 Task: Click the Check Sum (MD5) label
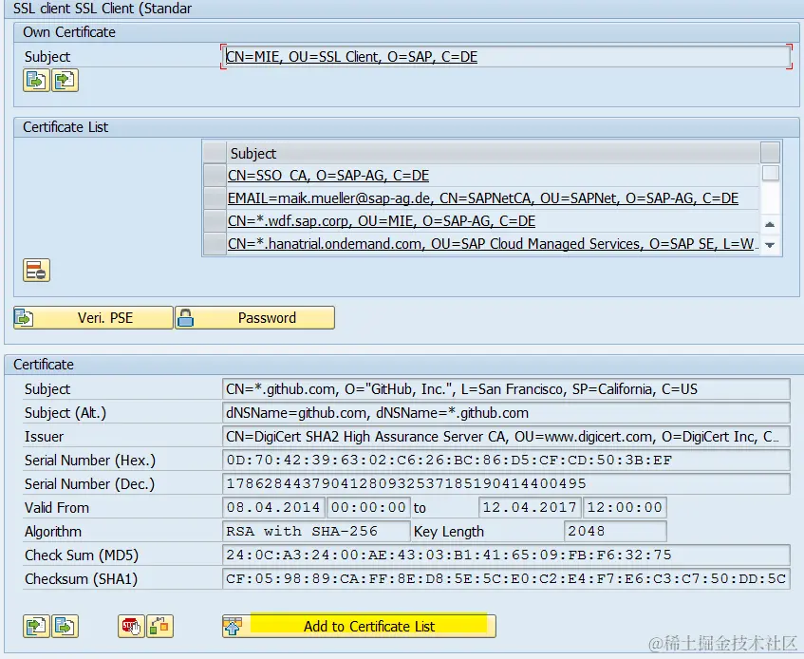point(82,555)
